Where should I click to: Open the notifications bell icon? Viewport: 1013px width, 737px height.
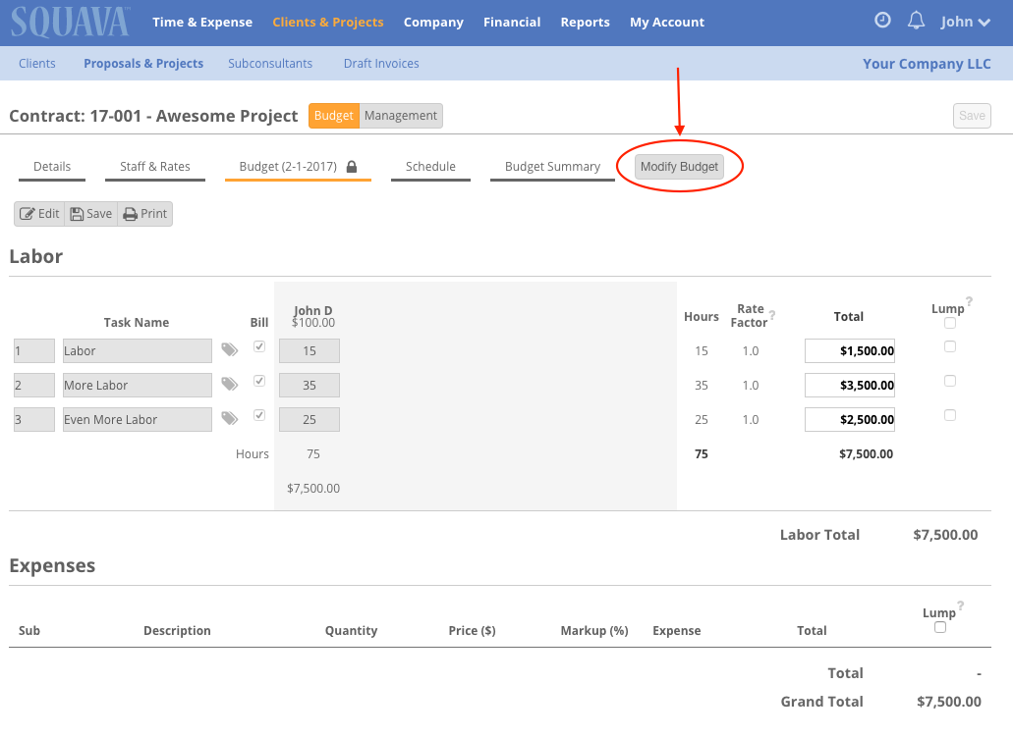(x=916, y=20)
